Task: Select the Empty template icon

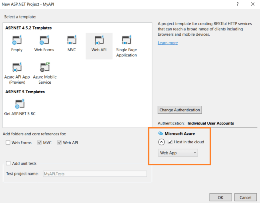Action: 17,40
